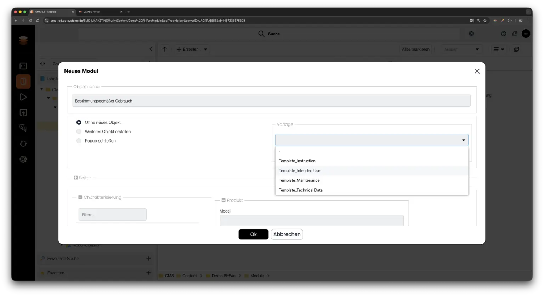Expand the Editor section
Screen dimensions: 544x296
tap(76, 178)
